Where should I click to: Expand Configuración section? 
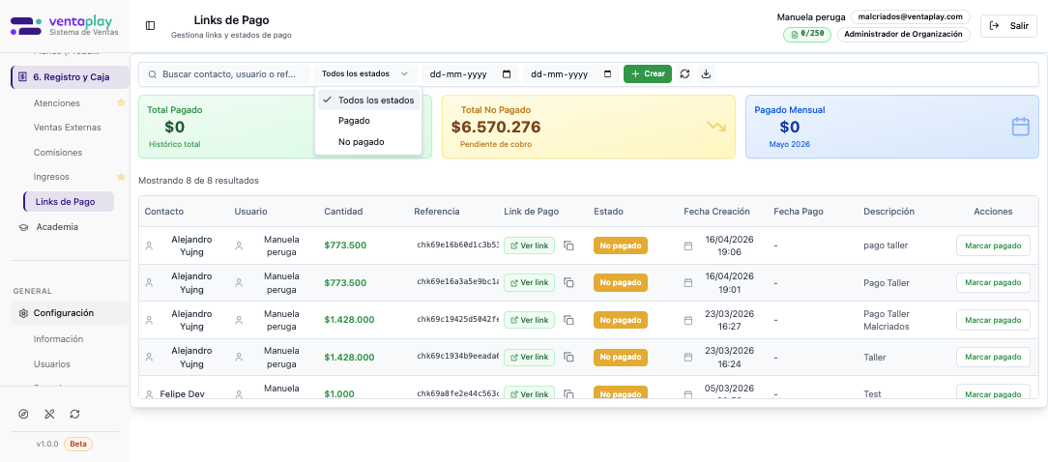pos(71,313)
